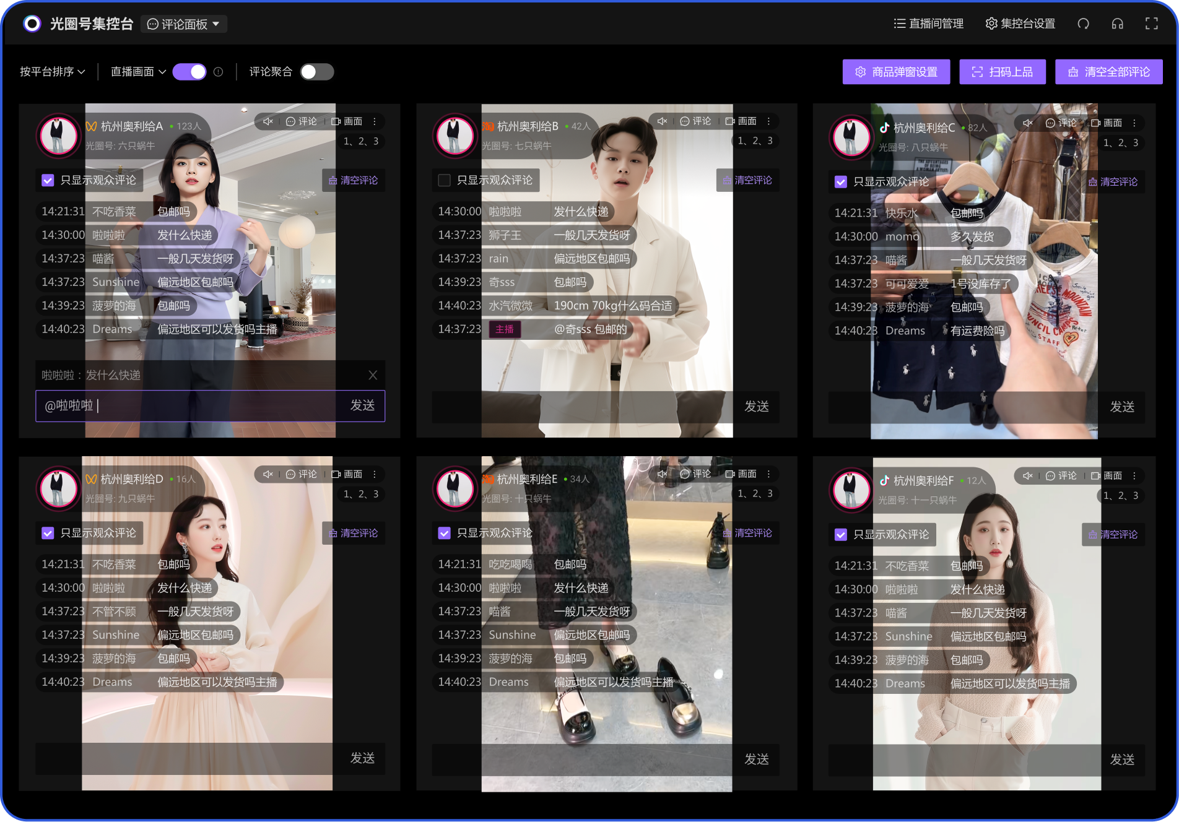Close the 啦啦啦 reply quote

coord(373,375)
